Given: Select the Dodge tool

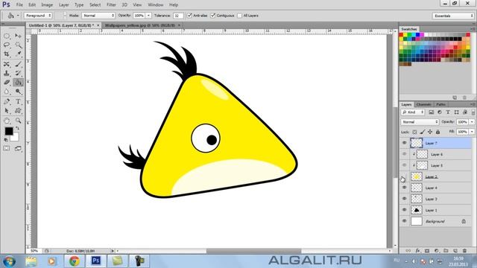Looking at the screenshot, I should [18, 92].
